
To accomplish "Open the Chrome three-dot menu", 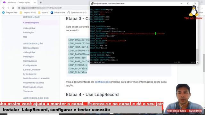I will pos(202,8).
